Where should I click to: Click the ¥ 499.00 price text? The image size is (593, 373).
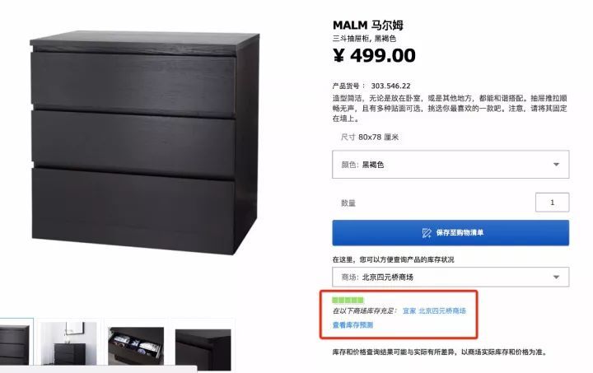pos(374,55)
